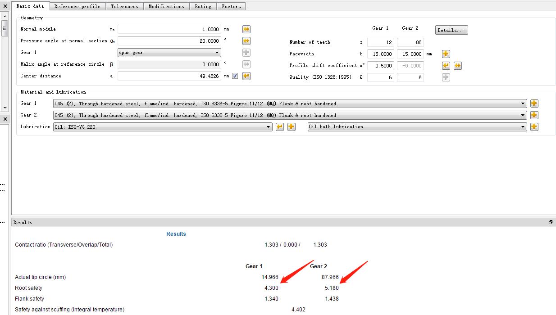
Task: Click the Normal module input field
Action: point(169,29)
